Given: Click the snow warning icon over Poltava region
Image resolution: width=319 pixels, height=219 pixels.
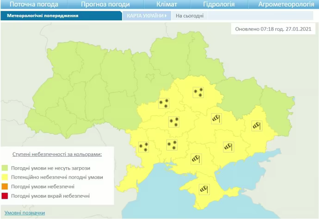Looking at the screenshot, I should tap(199, 92).
